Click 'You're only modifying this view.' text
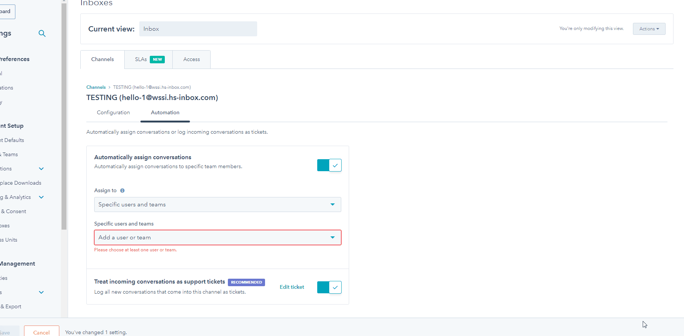The image size is (684, 336). (592, 28)
